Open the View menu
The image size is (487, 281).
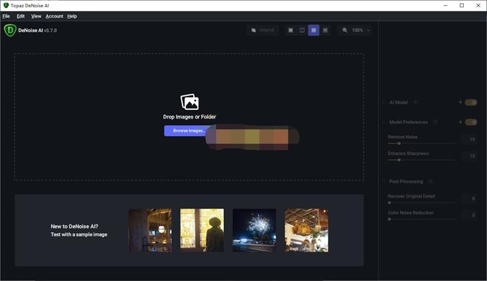pos(36,16)
